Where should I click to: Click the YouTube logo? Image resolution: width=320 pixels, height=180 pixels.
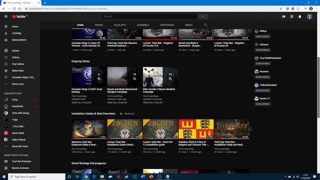(19, 16)
